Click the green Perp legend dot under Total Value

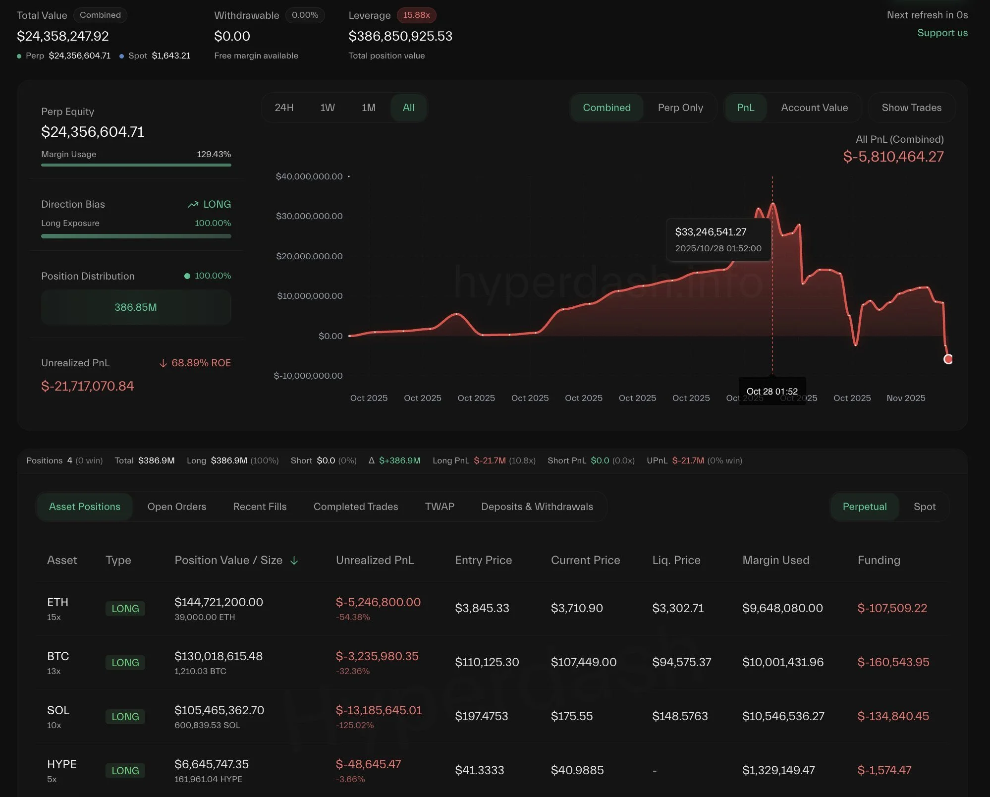coord(19,56)
